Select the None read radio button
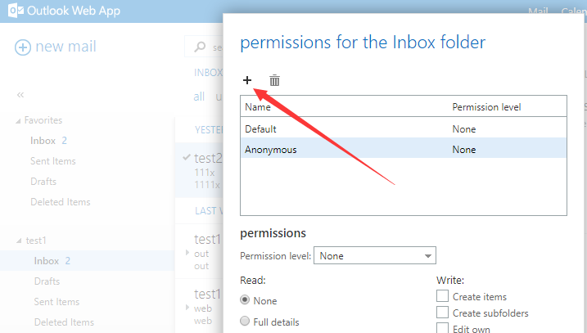 (x=245, y=300)
